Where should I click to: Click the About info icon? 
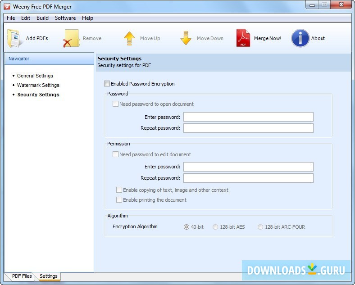[x=300, y=38]
